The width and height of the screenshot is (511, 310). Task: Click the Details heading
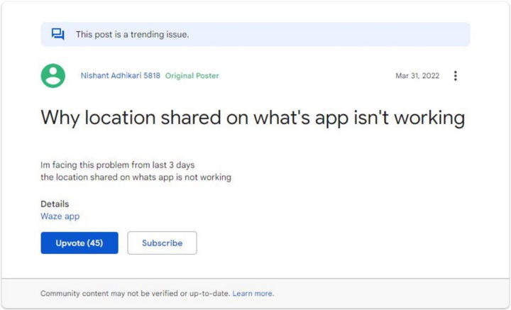point(55,204)
